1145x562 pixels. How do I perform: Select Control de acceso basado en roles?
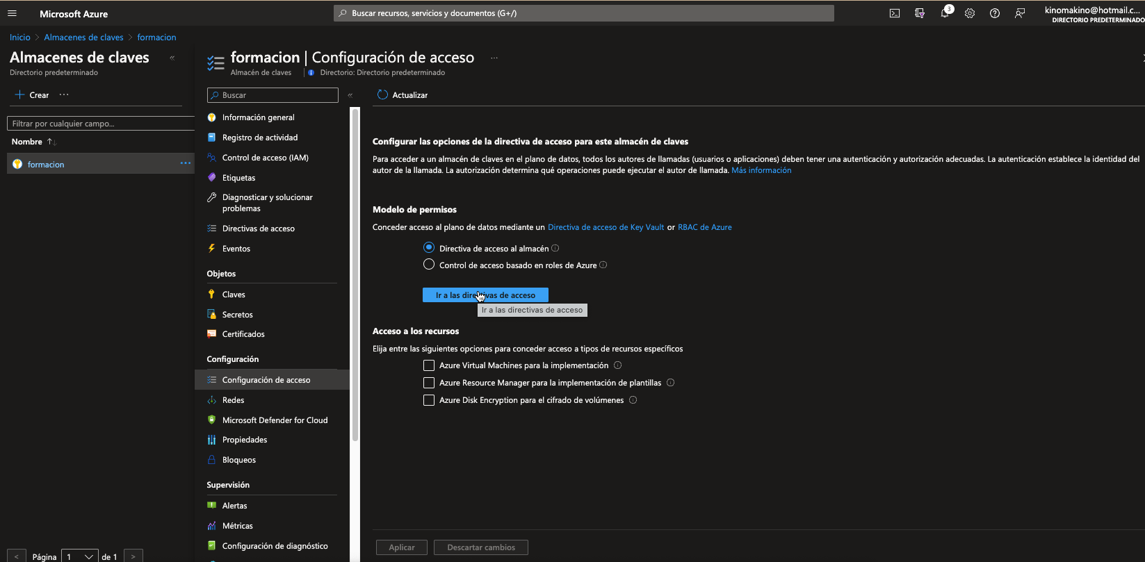click(x=429, y=265)
